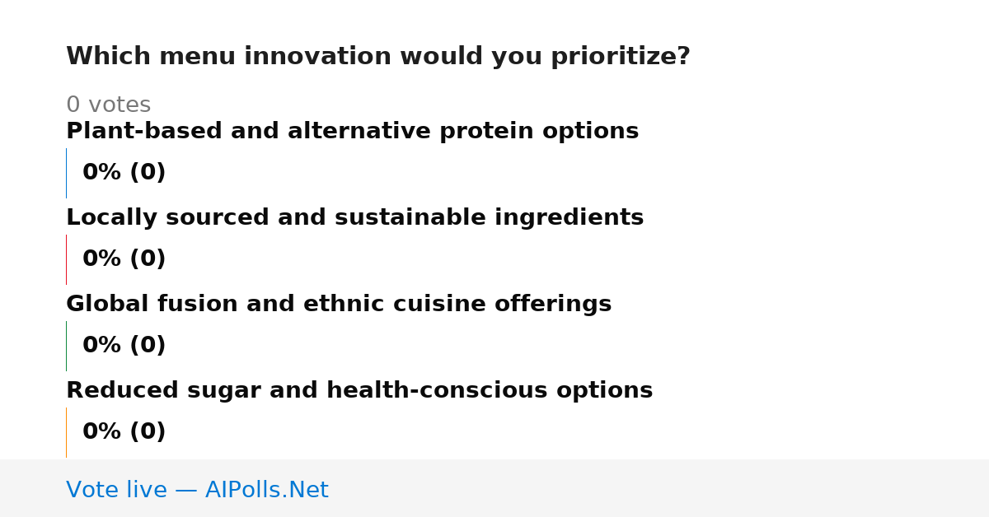The image size is (989, 517).
Task: Click 0% (0) result under Reduced sugar option
Action: (x=124, y=432)
